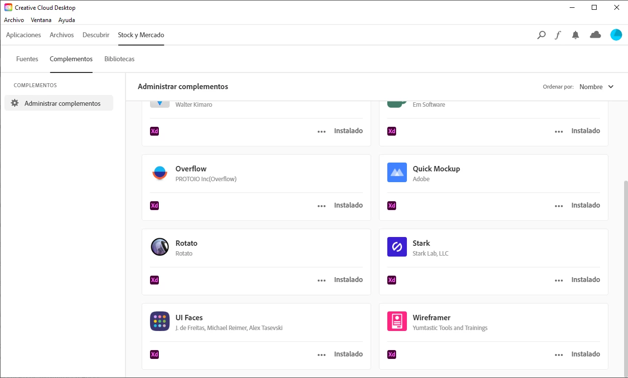Click the Em Software developer name
This screenshot has height=378, width=628.
click(429, 105)
